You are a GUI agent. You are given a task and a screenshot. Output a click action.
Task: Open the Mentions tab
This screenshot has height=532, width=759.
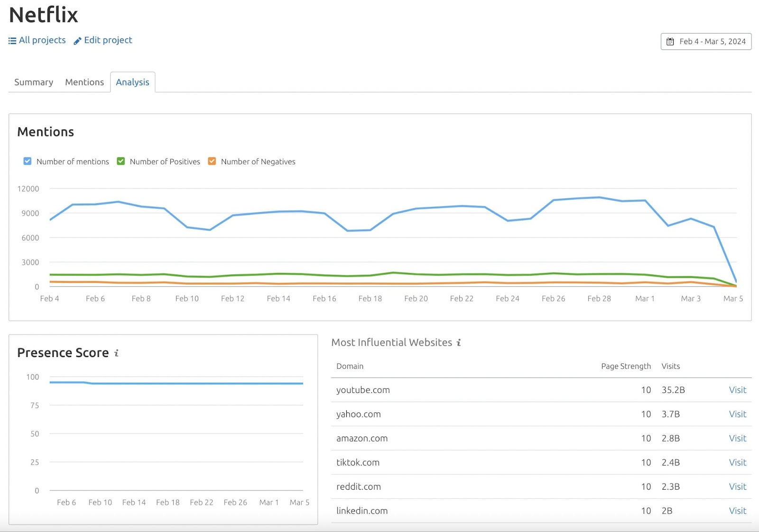[84, 82]
